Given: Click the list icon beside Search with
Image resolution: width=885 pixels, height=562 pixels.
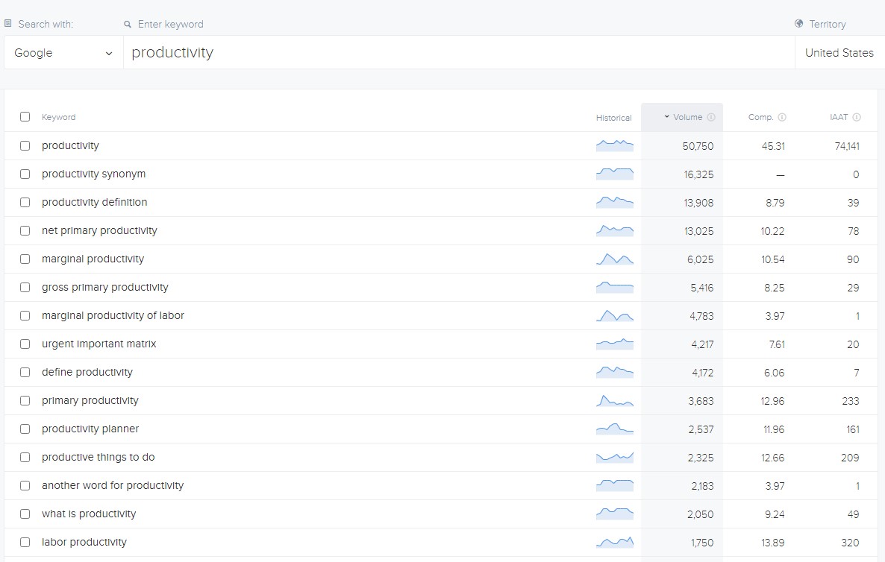Looking at the screenshot, I should pos(8,24).
